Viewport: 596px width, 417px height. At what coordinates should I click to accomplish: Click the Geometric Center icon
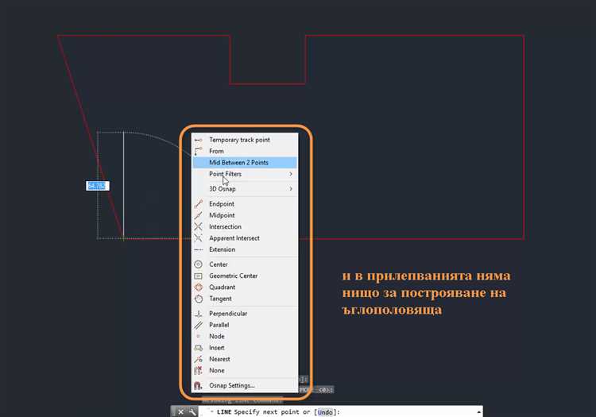click(198, 276)
